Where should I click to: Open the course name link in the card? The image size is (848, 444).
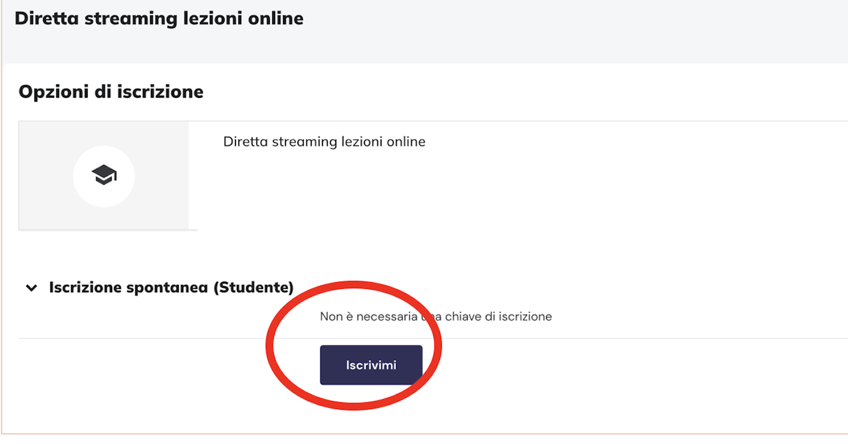pos(324,142)
